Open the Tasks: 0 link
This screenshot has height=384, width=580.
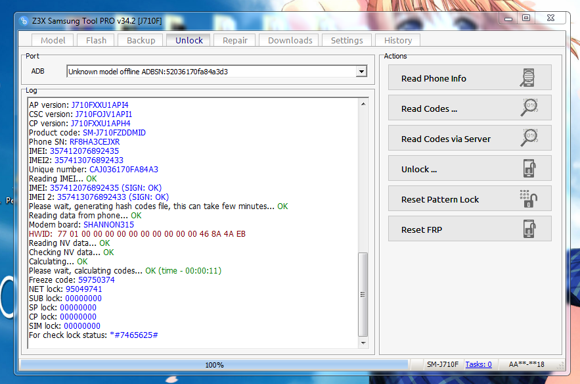(478, 364)
